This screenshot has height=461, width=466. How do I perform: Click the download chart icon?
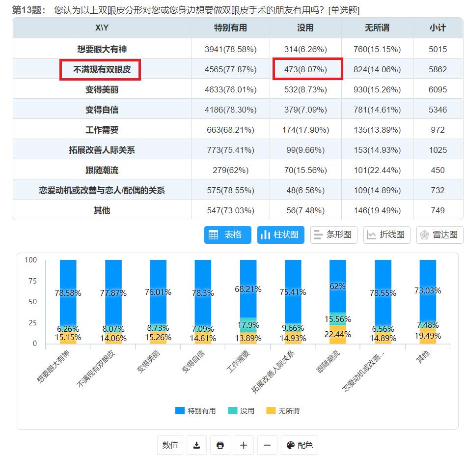pos(196,445)
